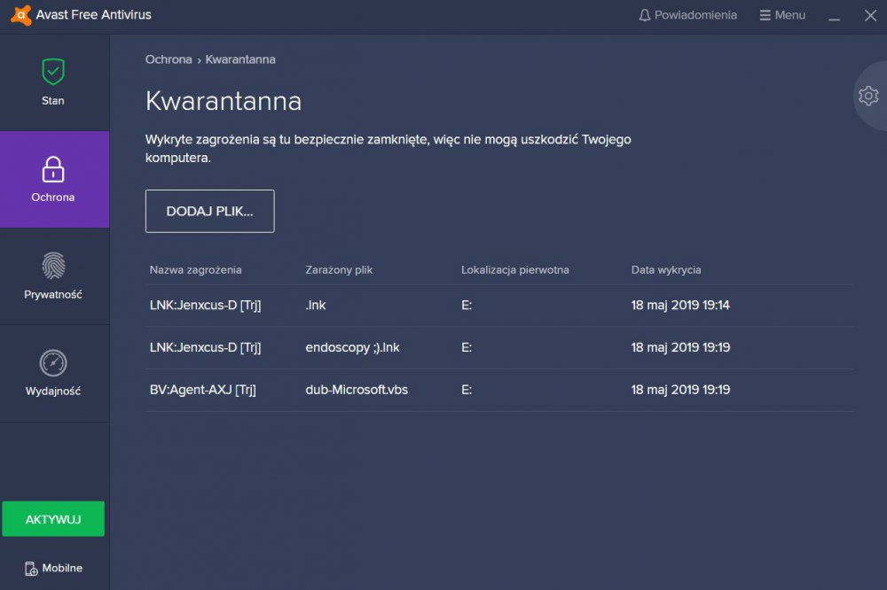Open quarantine settings gear icon
887x590 pixels.
tap(868, 97)
